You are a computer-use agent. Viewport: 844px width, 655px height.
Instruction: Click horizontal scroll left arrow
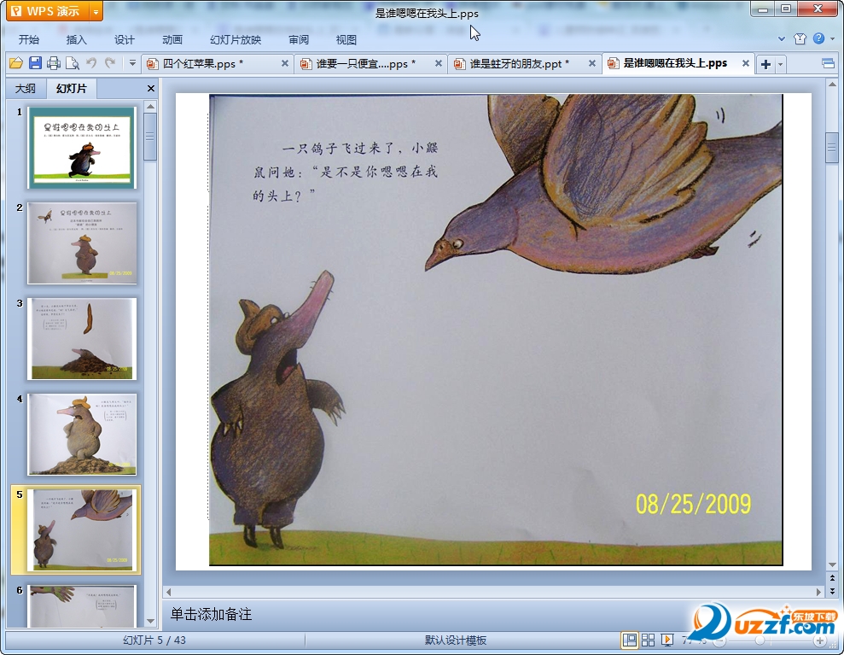tap(168, 592)
